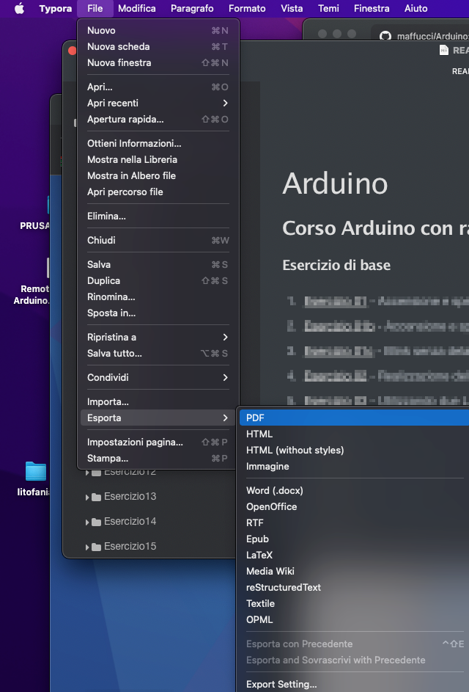Viewport: 469px width, 692px height.
Task: Click the GitHub icon in the browser tab
Action: pyautogui.click(x=385, y=34)
